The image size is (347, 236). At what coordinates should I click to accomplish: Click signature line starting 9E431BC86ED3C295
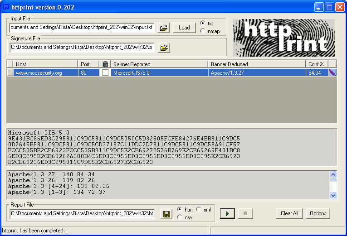pyautogui.click(x=124, y=139)
